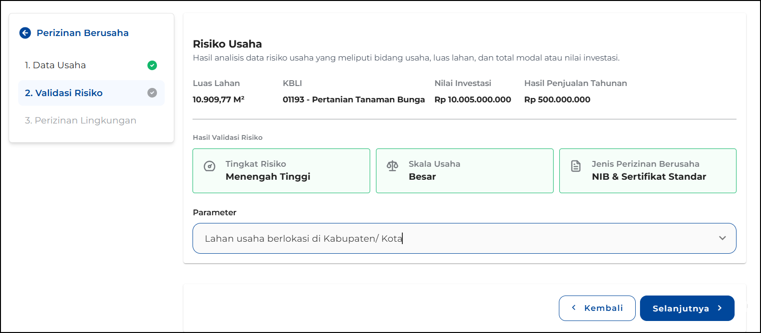Image resolution: width=761 pixels, height=333 pixels.
Task: Click the Perizinan Berusaha heading link
Action: click(83, 33)
